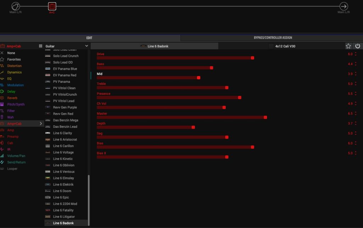The height and width of the screenshot is (228, 363).
Task: Select the Looper category
Action: (x=12, y=169)
